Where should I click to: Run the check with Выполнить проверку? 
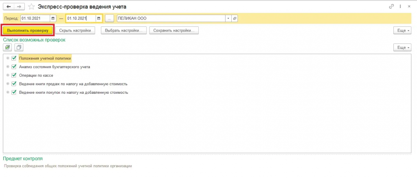[x=28, y=30]
